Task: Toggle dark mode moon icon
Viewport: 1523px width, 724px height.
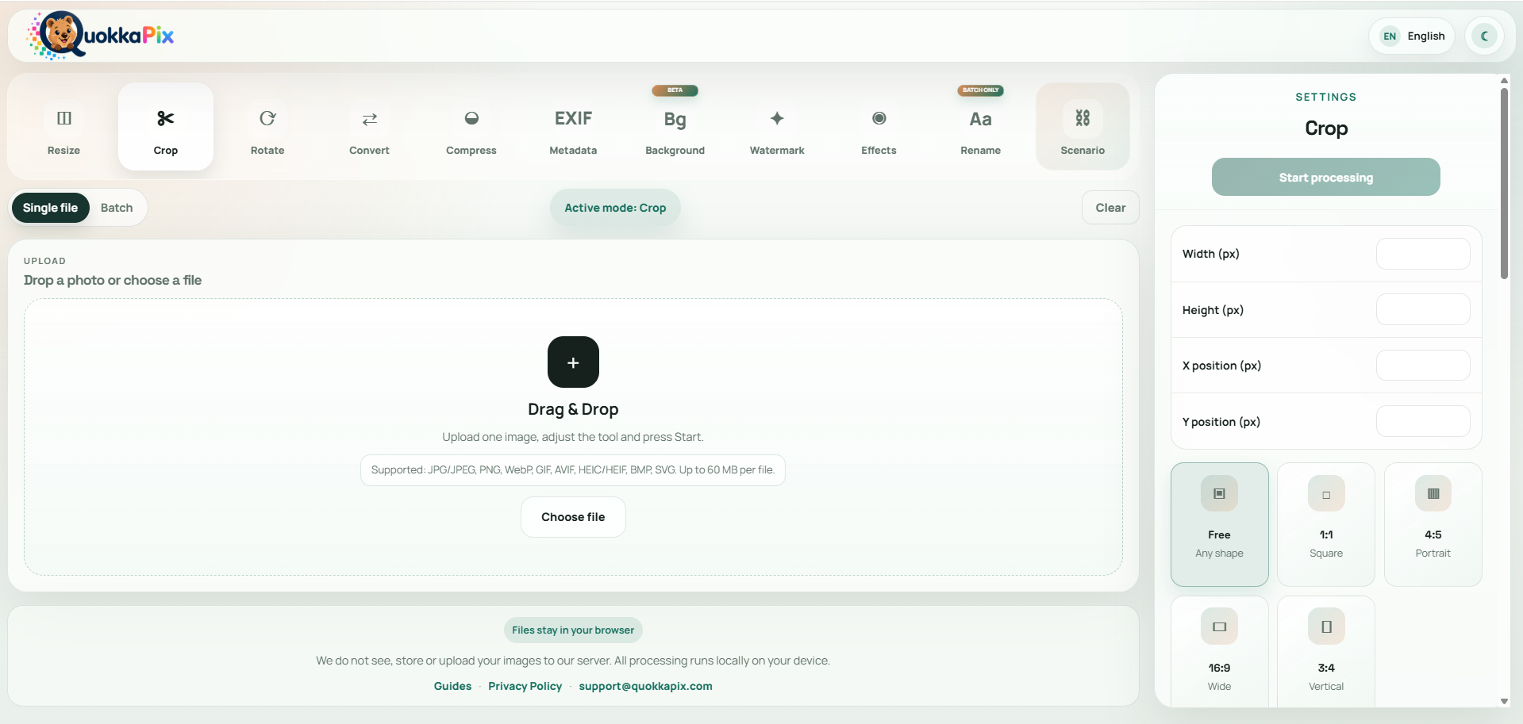Action: click(1484, 36)
